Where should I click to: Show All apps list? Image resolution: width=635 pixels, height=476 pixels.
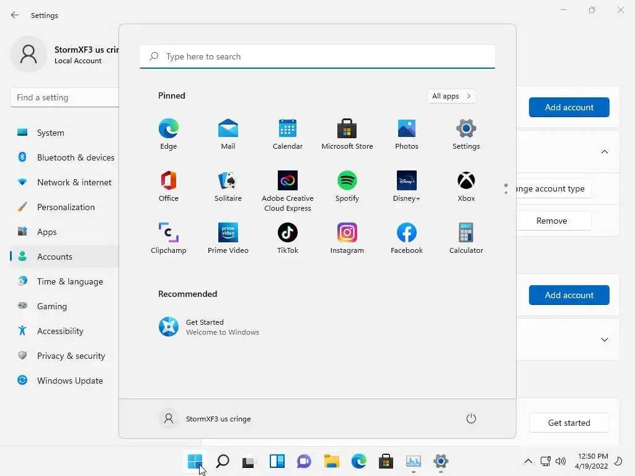(x=451, y=96)
